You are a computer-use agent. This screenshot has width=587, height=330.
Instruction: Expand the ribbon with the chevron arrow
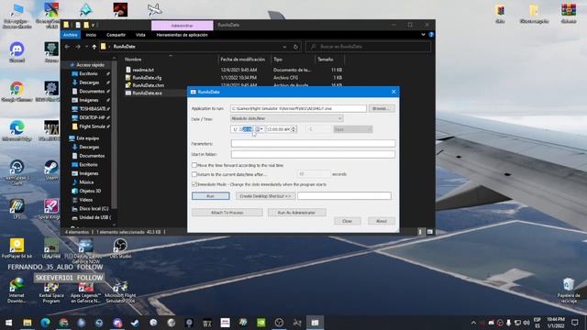point(423,35)
